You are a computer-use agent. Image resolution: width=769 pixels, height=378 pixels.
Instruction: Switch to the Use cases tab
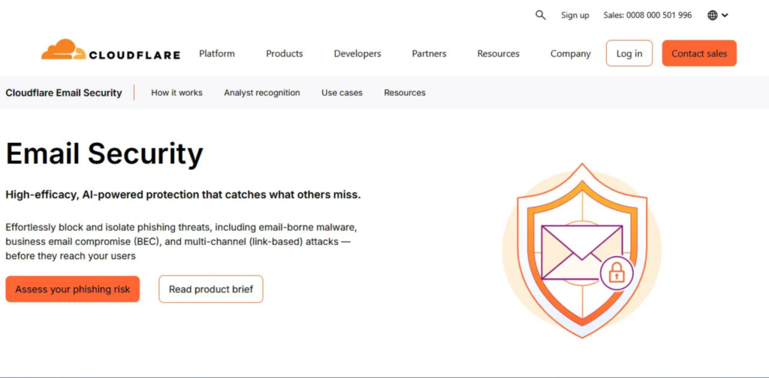click(342, 93)
